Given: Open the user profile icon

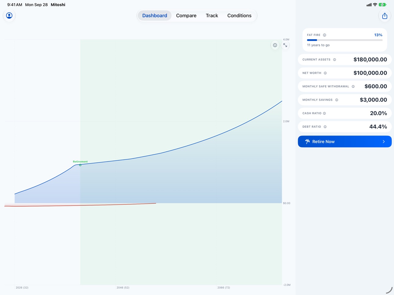Looking at the screenshot, I should click(9, 16).
